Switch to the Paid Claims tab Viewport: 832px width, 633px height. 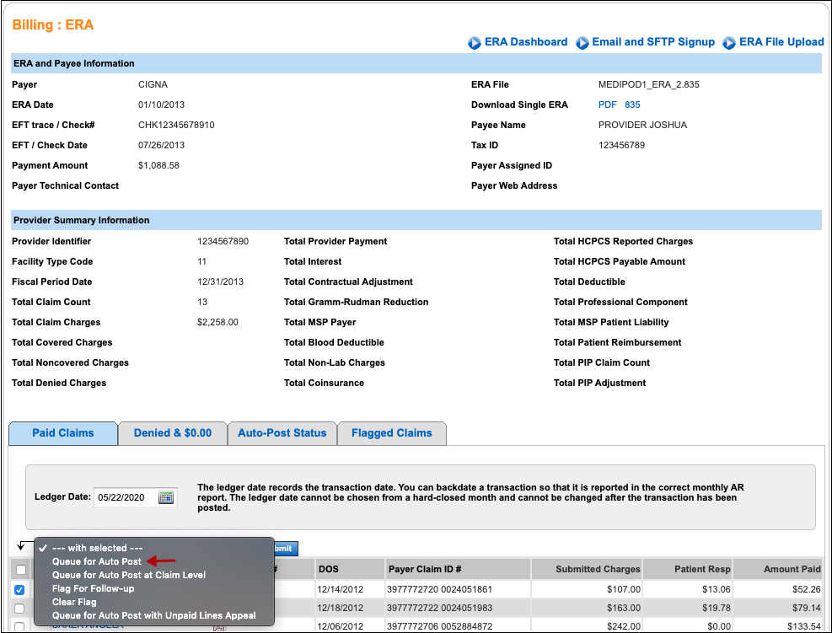pos(63,433)
